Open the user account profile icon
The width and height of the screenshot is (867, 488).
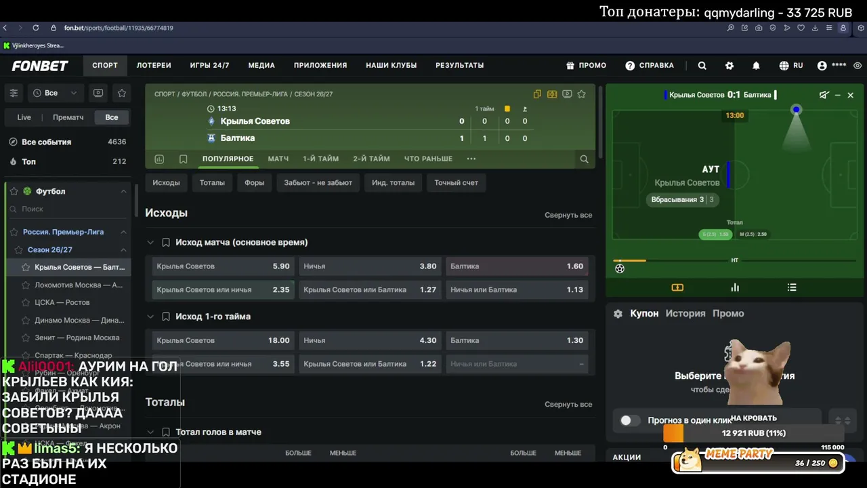[x=822, y=66]
